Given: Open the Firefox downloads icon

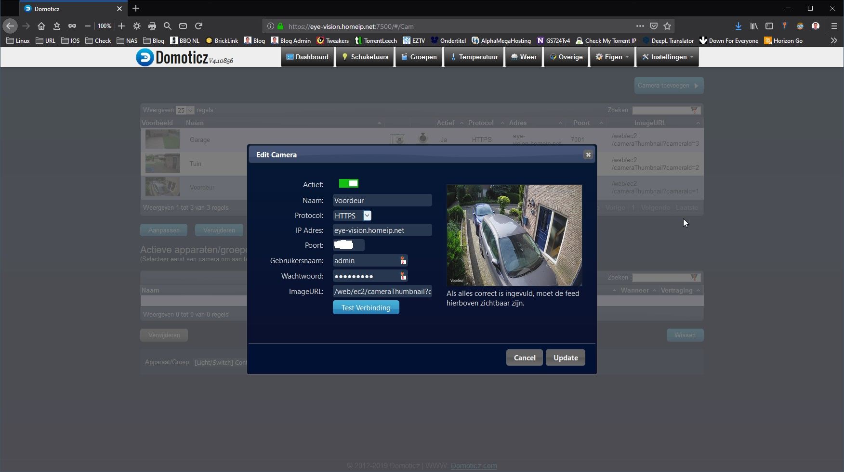Looking at the screenshot, I should click(738, 26).
